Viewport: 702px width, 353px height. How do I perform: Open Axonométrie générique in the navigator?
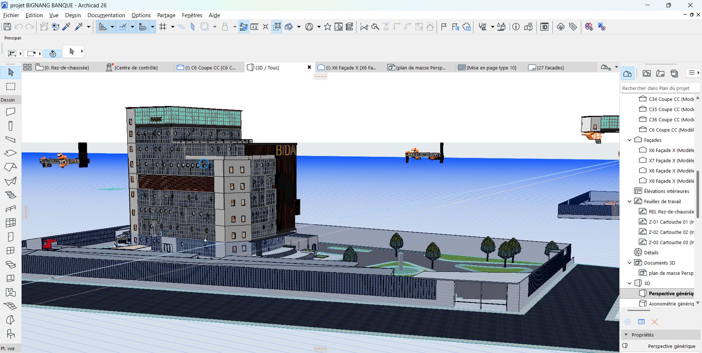click(671, 304)
